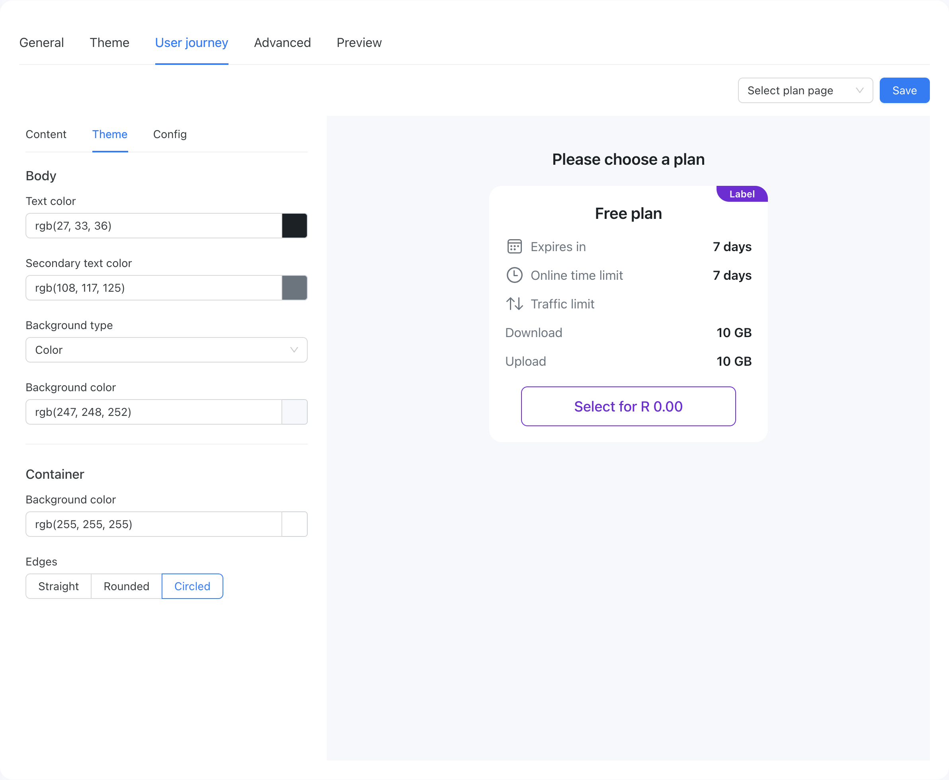Select Rounded edges option
Image resolution: width=949 pixels, height=780 pixels.
pos(126,586)
